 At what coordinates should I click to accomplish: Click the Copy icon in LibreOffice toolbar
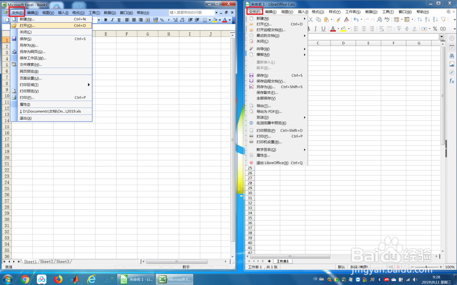(318, 20)
